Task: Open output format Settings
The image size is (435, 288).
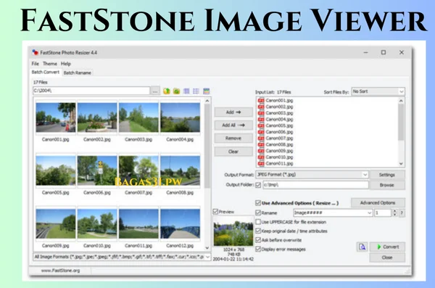Action: tap(387, 175)
